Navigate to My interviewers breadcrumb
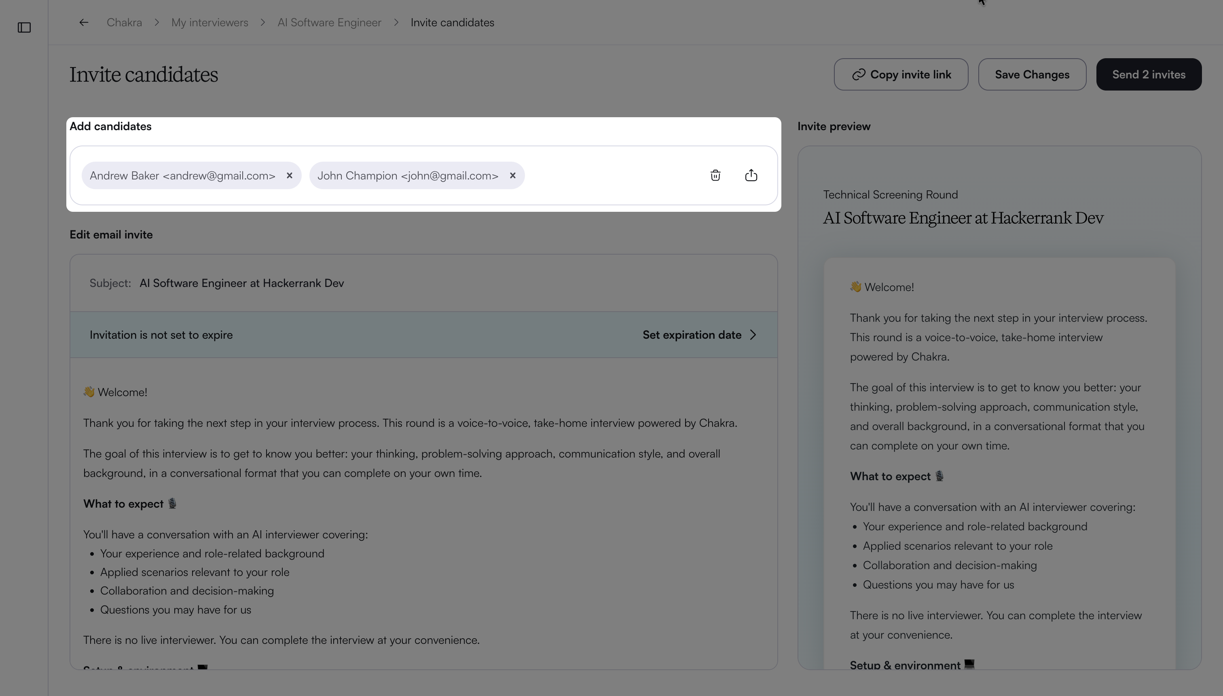This screenshot has height=696, width=1223. point(209,23)
